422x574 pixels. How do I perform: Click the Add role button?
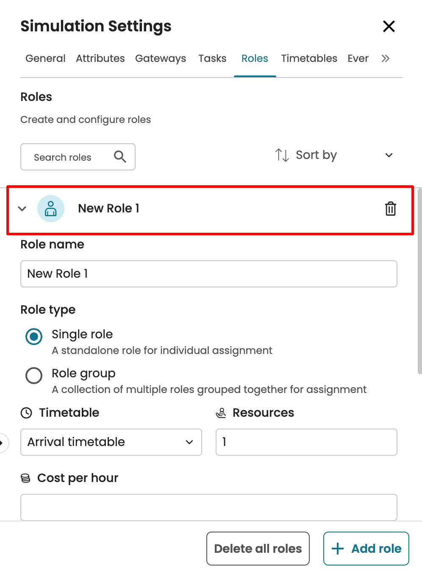pyautogui.click(x=366, y=549)
